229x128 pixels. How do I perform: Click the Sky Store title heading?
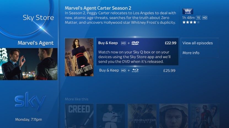click(x=38, y=18)
